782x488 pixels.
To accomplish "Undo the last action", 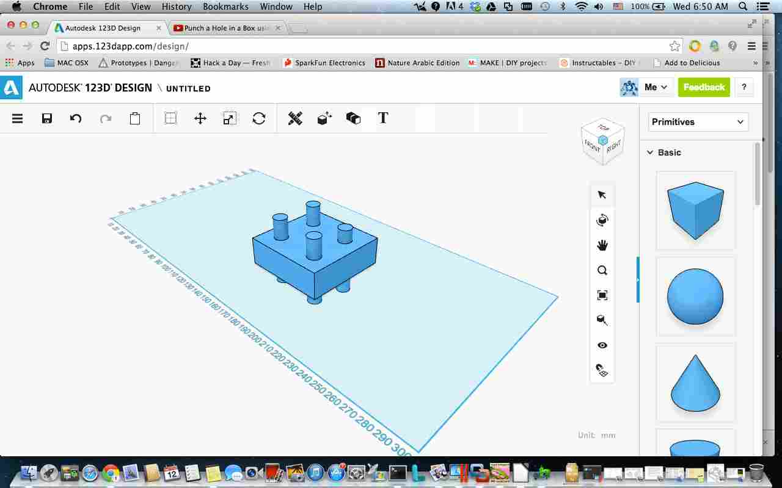I will 76,118.
